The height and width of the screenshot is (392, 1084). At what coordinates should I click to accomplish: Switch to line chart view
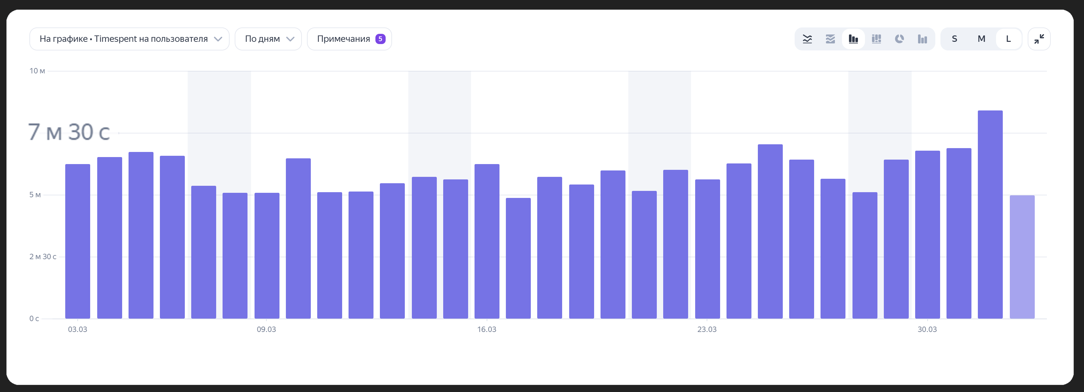coord(807,39)
